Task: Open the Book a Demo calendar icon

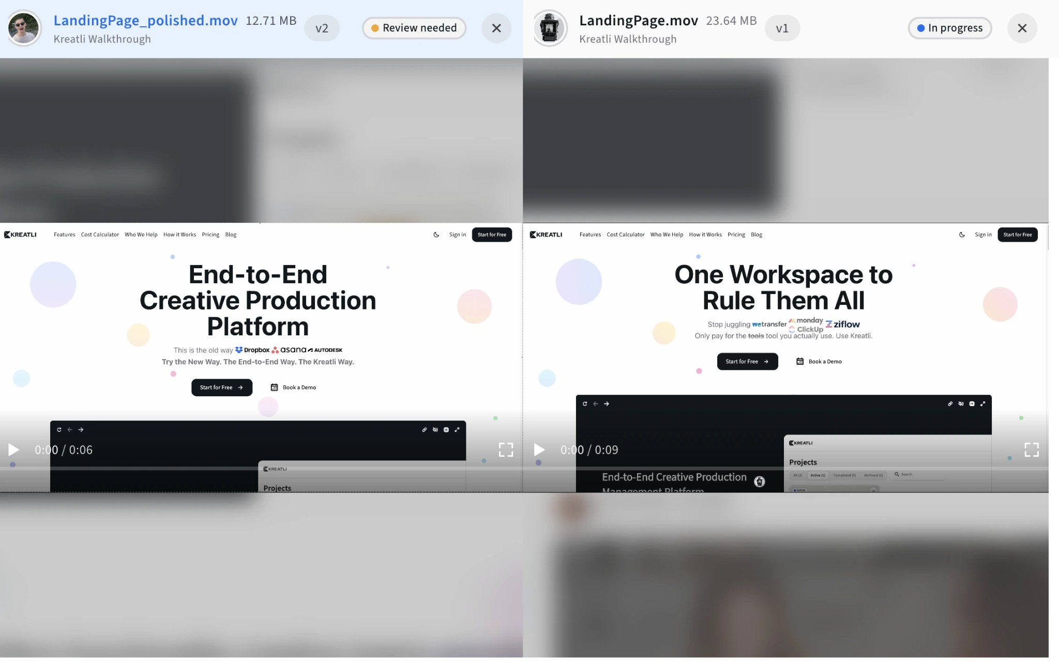Action: [274, 387]
